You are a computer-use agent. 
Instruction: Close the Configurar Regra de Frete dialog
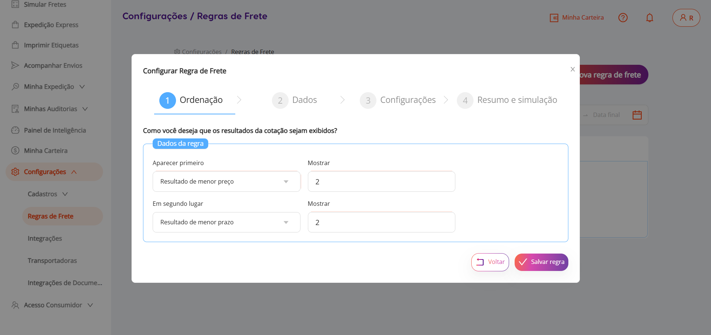572,69
